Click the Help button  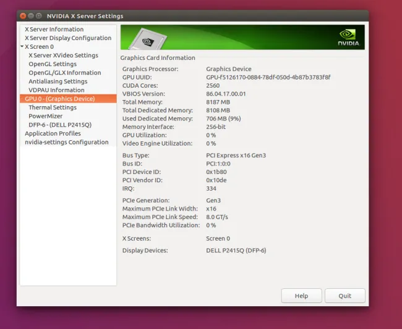click(302, 296)
